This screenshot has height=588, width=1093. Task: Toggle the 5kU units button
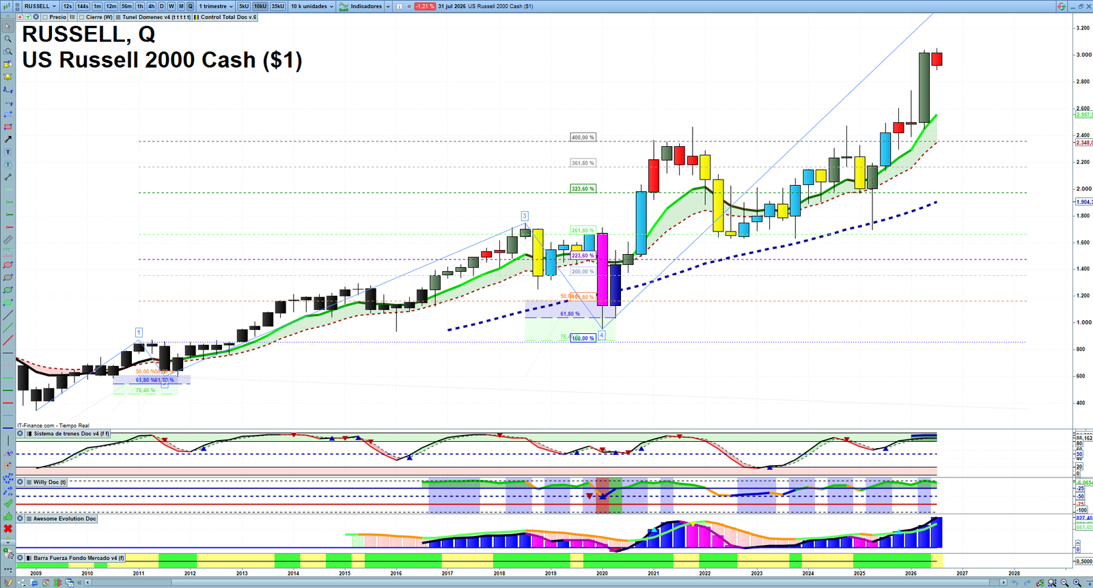(x=244, y=6)
